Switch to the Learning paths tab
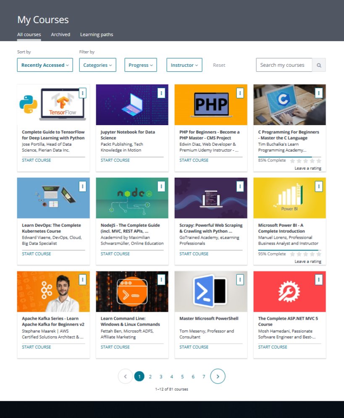Viewport: 344px width, 418px height. pos(97,34)
